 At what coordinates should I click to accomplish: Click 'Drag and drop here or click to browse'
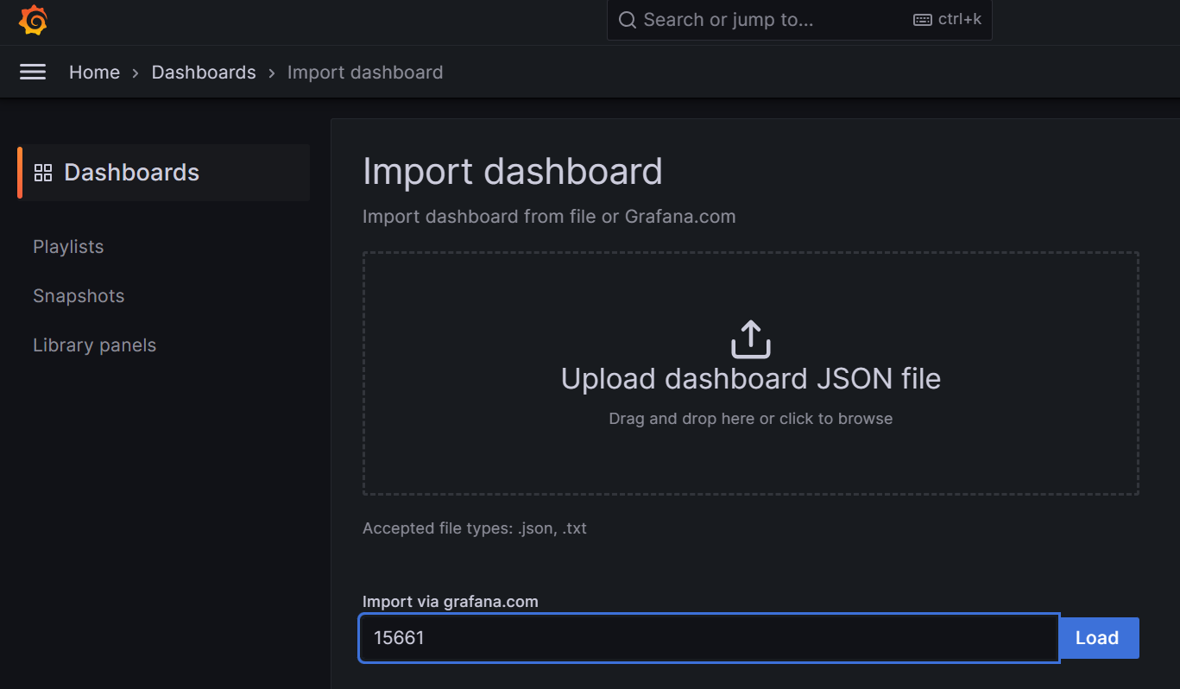click(751, 419)
